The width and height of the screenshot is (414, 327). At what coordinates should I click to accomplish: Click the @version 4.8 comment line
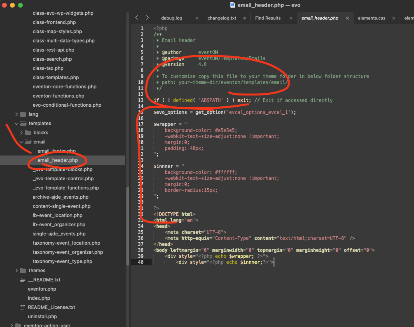tap(181, 64)
